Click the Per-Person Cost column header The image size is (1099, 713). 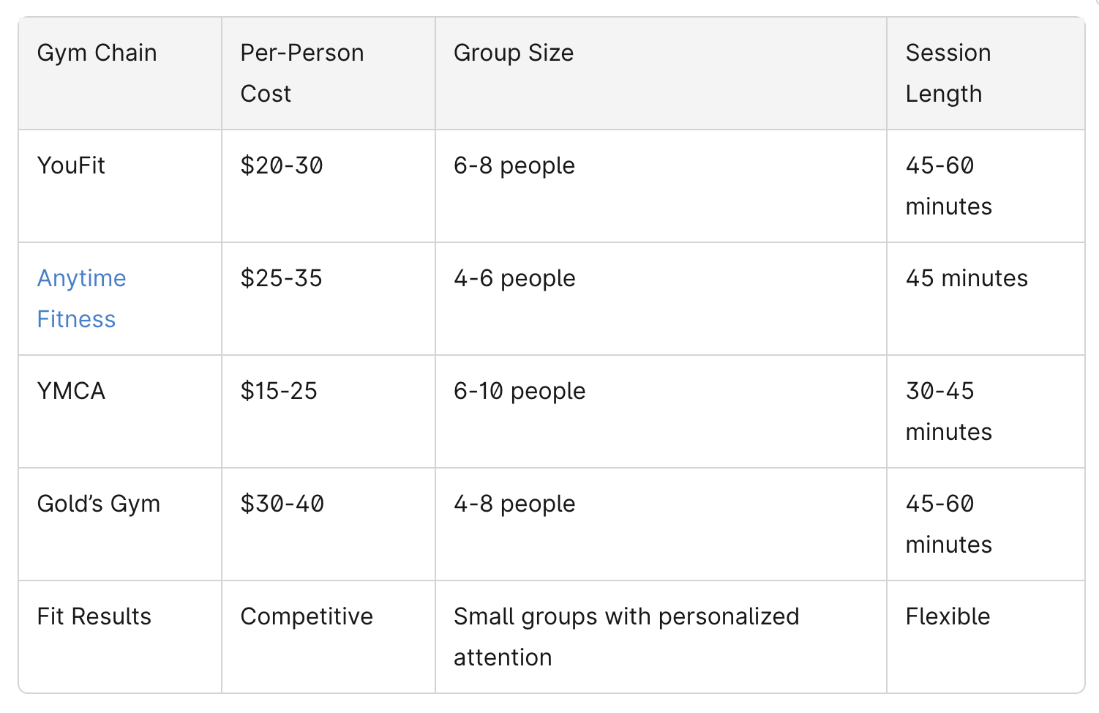301,73
